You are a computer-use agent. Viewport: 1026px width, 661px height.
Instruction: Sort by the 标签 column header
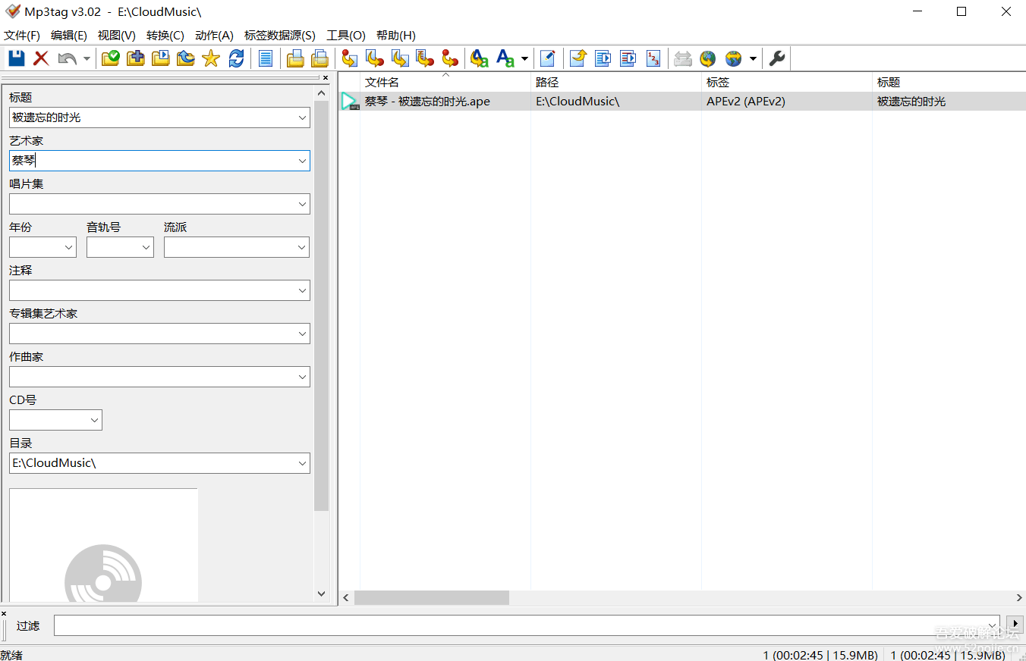pyautogui.click(x=787, y=82)
